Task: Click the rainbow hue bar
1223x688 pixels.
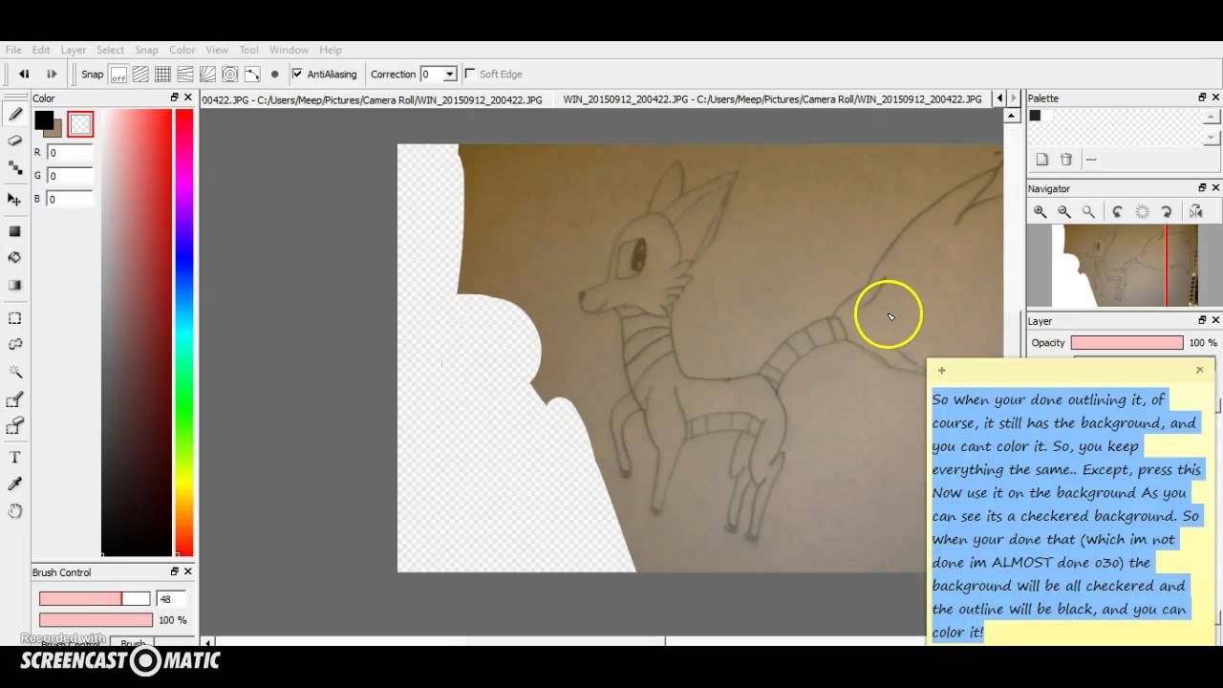Action: pos(183,332)
